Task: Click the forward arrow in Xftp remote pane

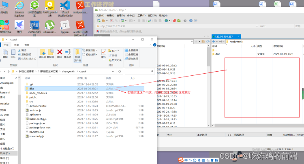Action: (x=221, y=41)
